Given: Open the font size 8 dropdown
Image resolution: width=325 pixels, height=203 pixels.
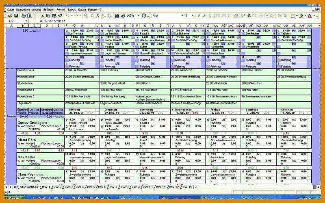Looking at the screenshot, I should [x=193, y=16].
